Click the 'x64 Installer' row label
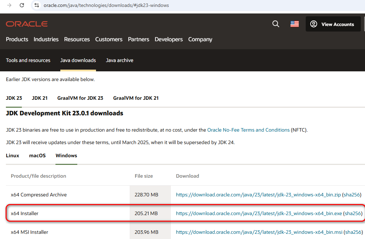This screenshot has width=365, height=239. pos(25,213)
